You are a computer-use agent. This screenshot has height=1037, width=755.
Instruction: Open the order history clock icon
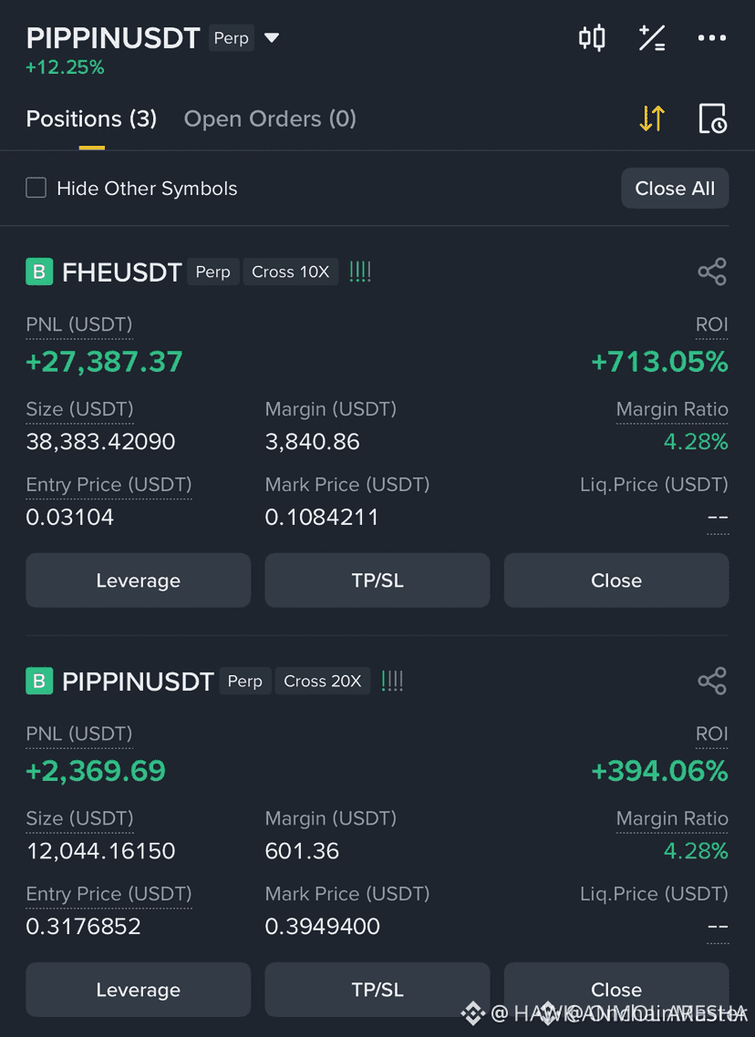tap(713, 119)
